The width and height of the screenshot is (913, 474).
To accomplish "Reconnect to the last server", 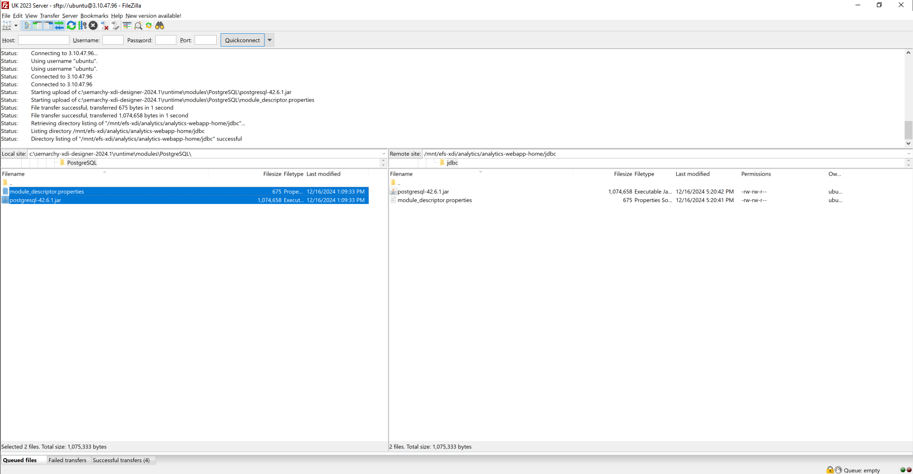I will pos(115,26).
